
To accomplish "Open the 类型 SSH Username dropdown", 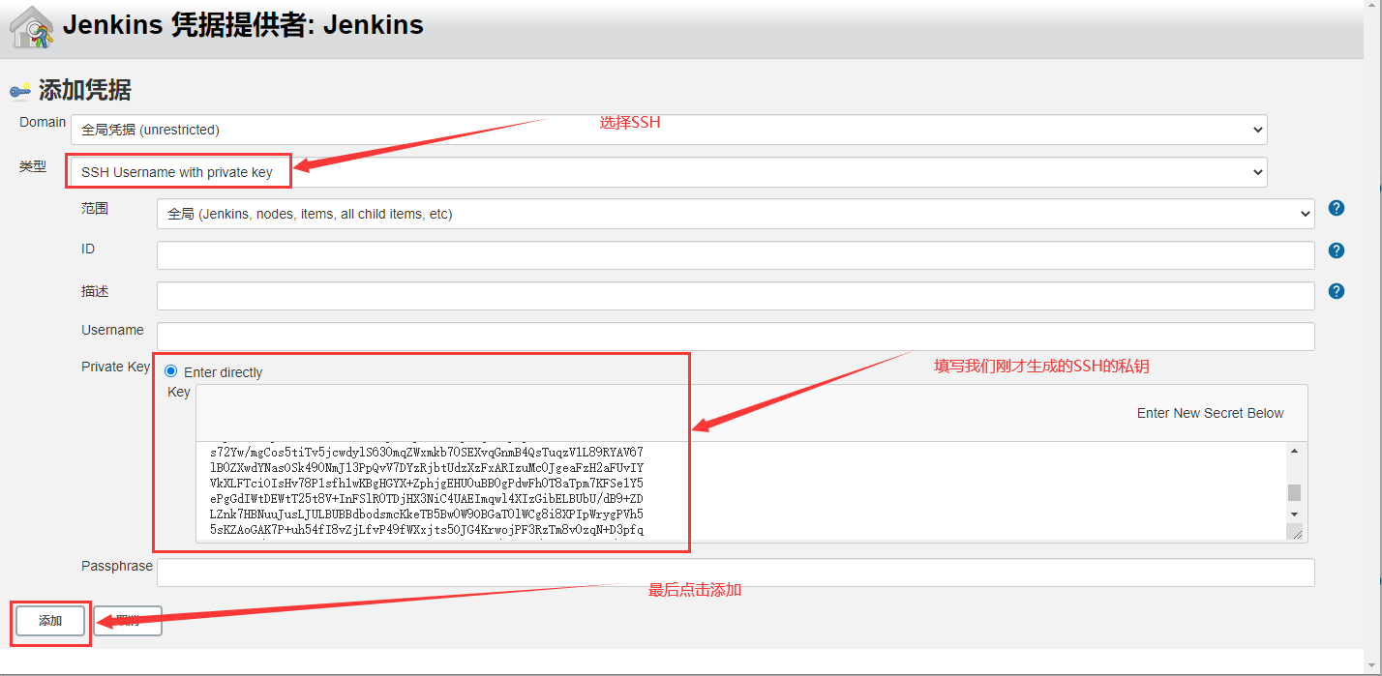I will click(669, 172).
